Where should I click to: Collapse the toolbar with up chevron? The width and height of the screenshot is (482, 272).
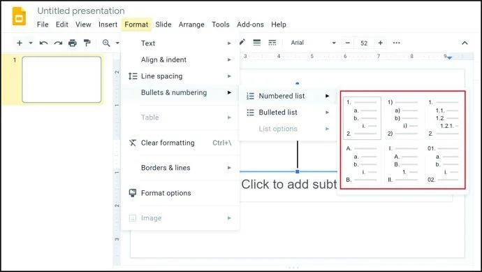tap(465, 43)
